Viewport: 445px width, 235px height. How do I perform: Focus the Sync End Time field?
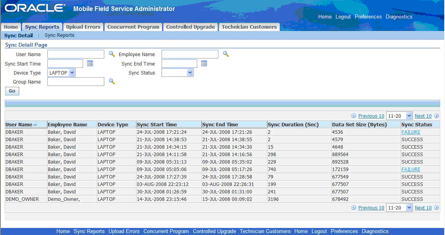pyautogui.click(x=179, y=64)
